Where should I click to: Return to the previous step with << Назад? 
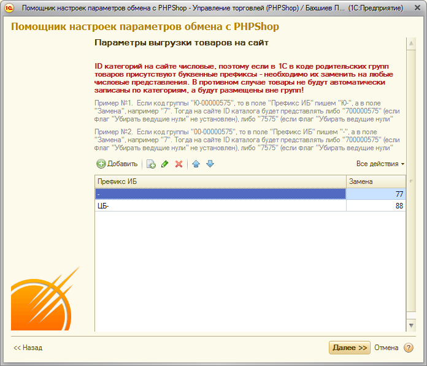(28, 348)
